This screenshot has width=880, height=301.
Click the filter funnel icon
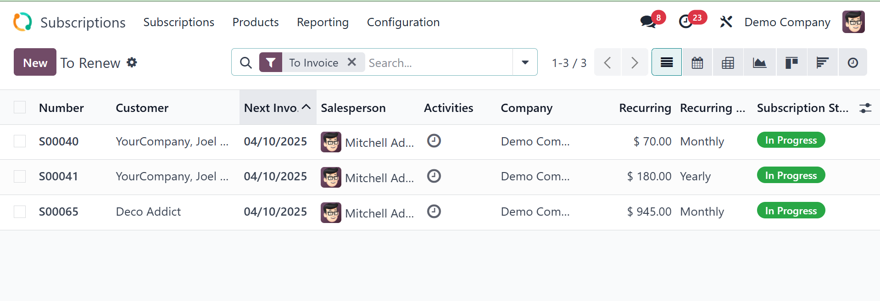tap(271, 62)
